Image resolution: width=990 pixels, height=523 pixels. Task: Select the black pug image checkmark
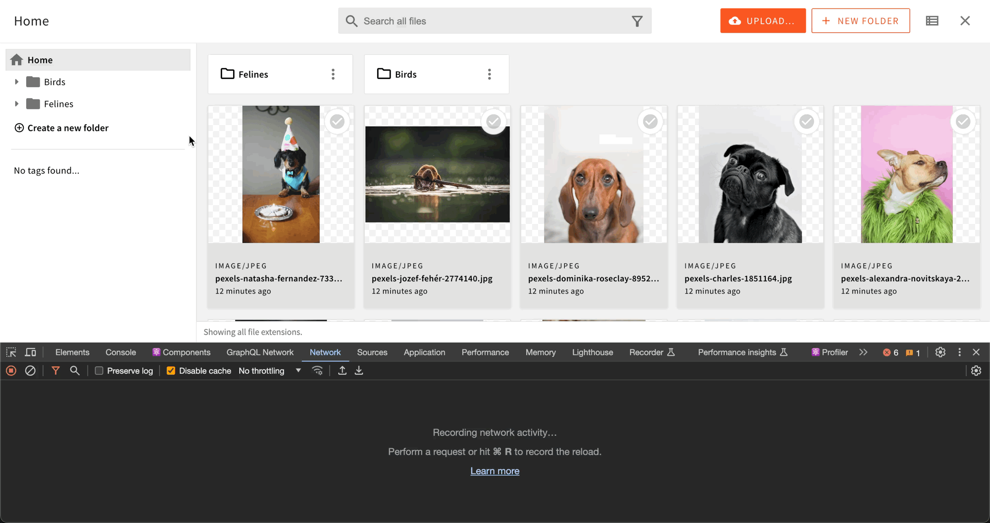pyautogui.click(x=806, y=121)
